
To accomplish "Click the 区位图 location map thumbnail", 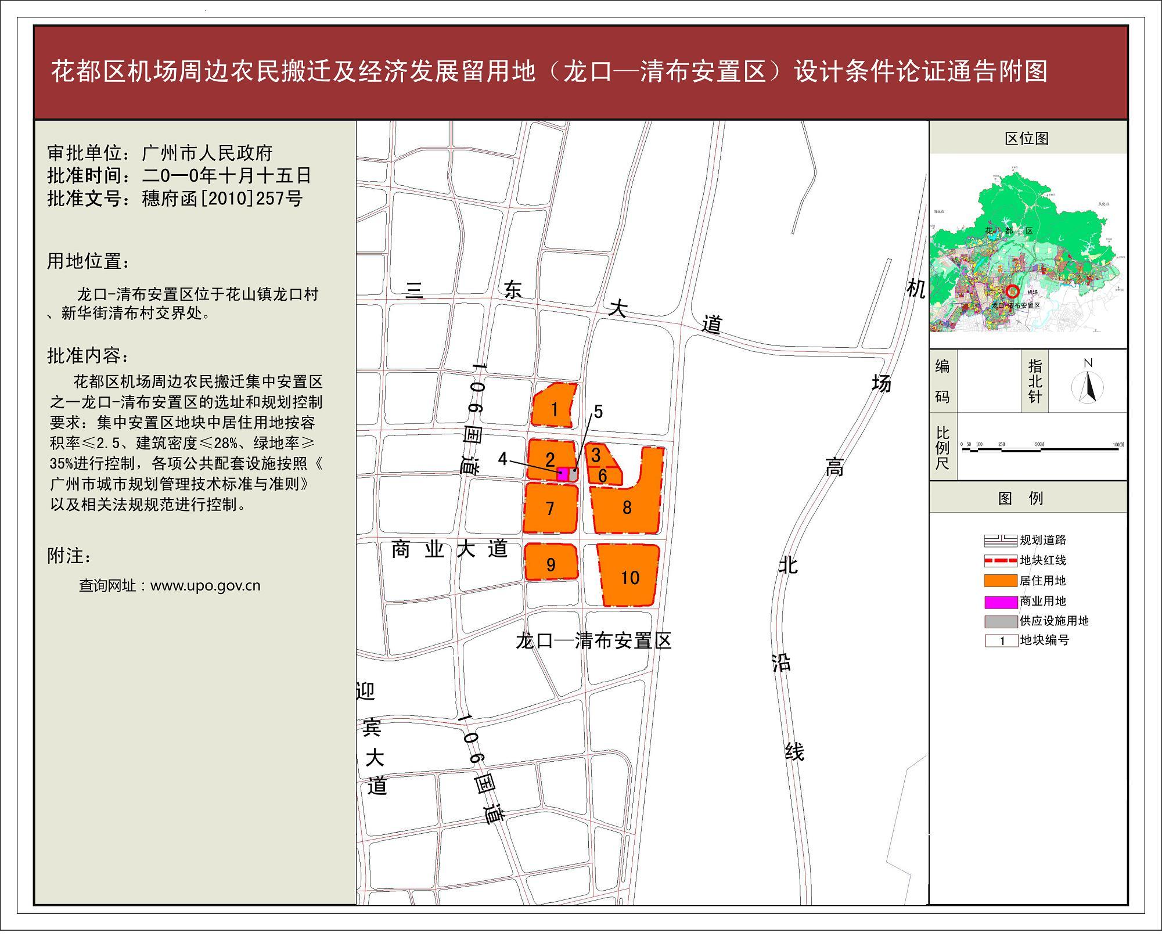I will [x=1027, y=243].
